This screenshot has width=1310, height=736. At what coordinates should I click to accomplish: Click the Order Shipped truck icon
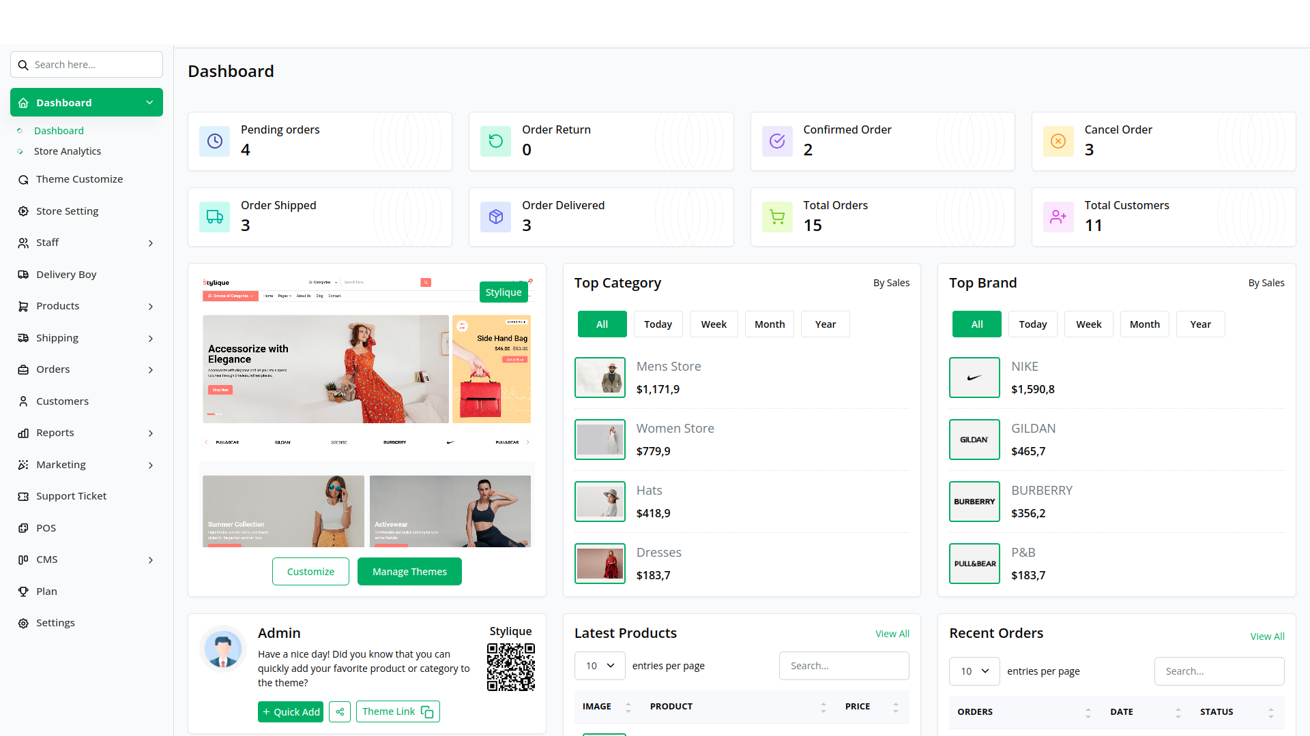[215, 217]
